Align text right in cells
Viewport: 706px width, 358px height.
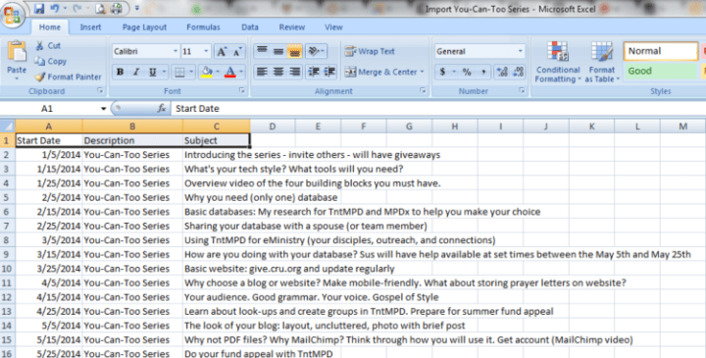(294, 72)
